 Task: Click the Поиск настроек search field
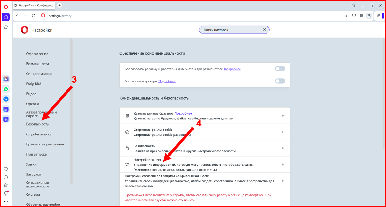[231, 30]
